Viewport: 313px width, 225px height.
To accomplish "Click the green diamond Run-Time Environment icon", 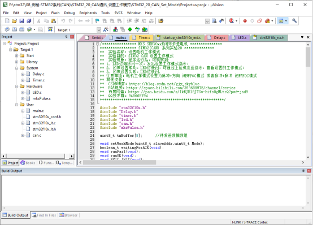I will [130, 29].
